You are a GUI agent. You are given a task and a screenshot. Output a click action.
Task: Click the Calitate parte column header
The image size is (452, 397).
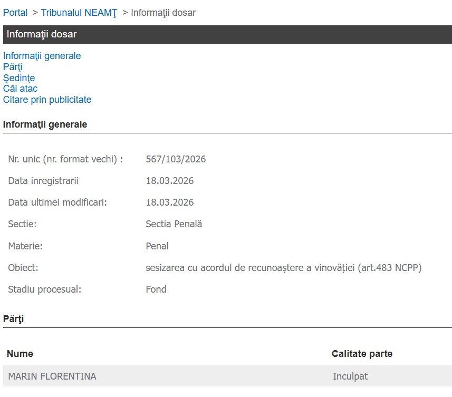click(x=362, y=354)
